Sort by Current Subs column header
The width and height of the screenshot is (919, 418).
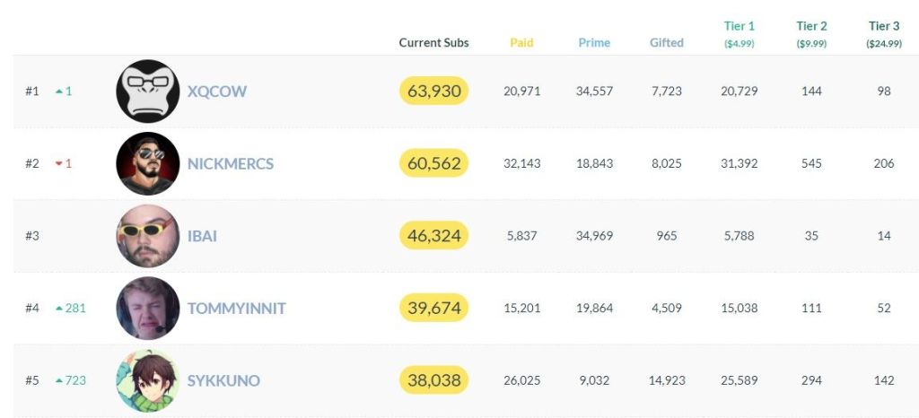pos(433,43)
